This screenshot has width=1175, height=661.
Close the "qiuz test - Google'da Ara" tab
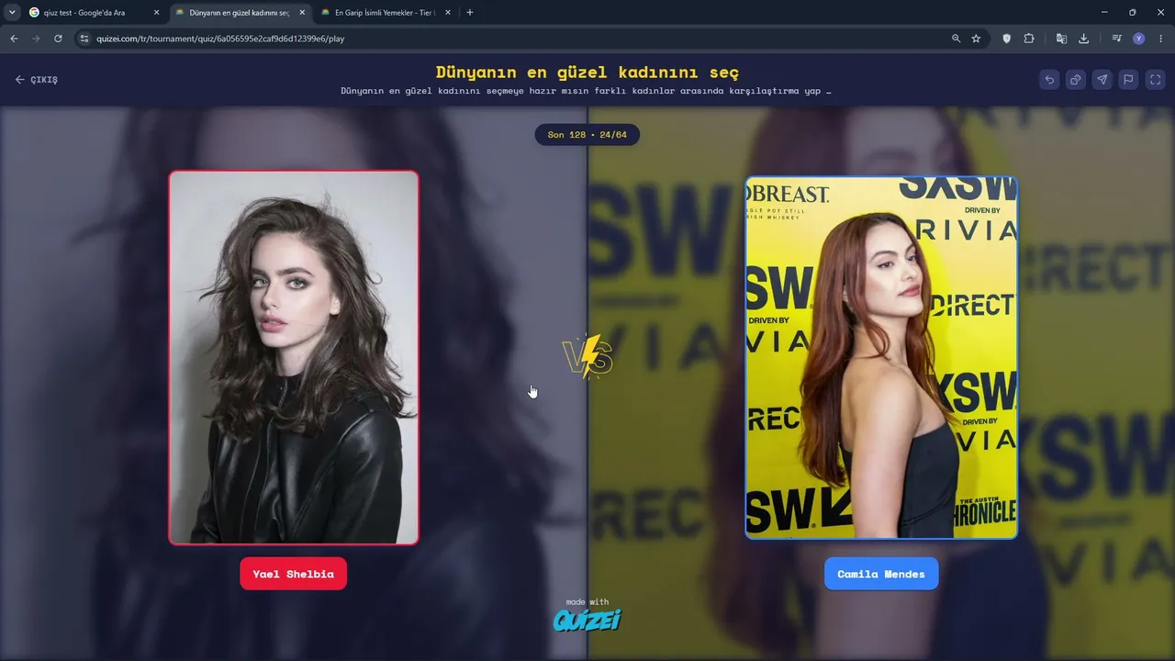(x=156, y=13)
